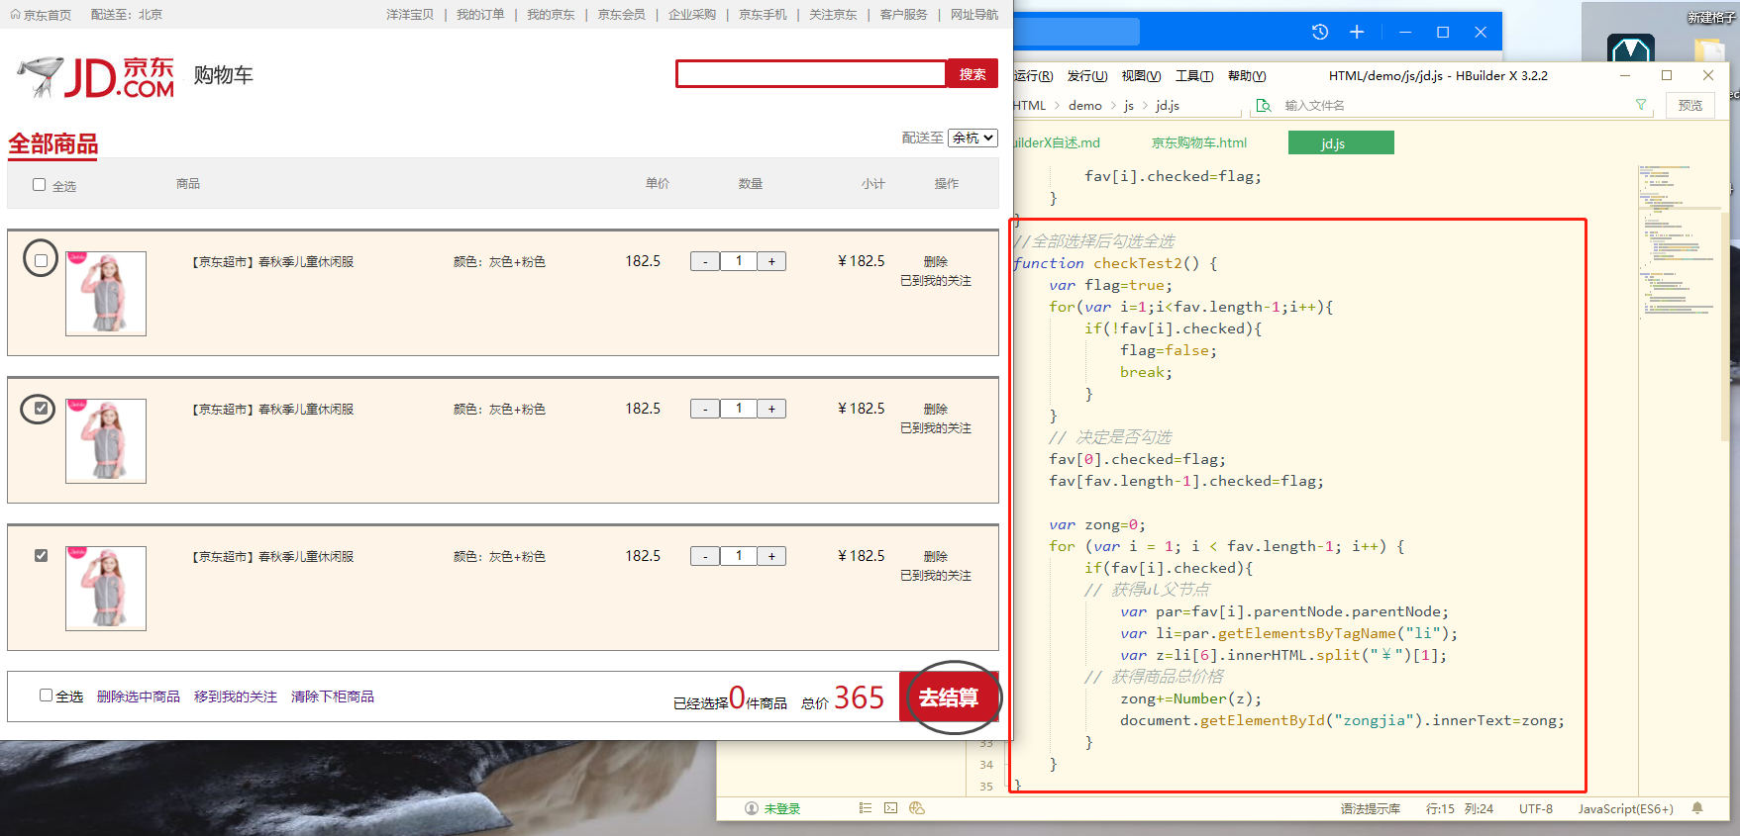Click the 京东首页 home link
The height and width of the screenshot is (836, 1740).
pos(41,15)
